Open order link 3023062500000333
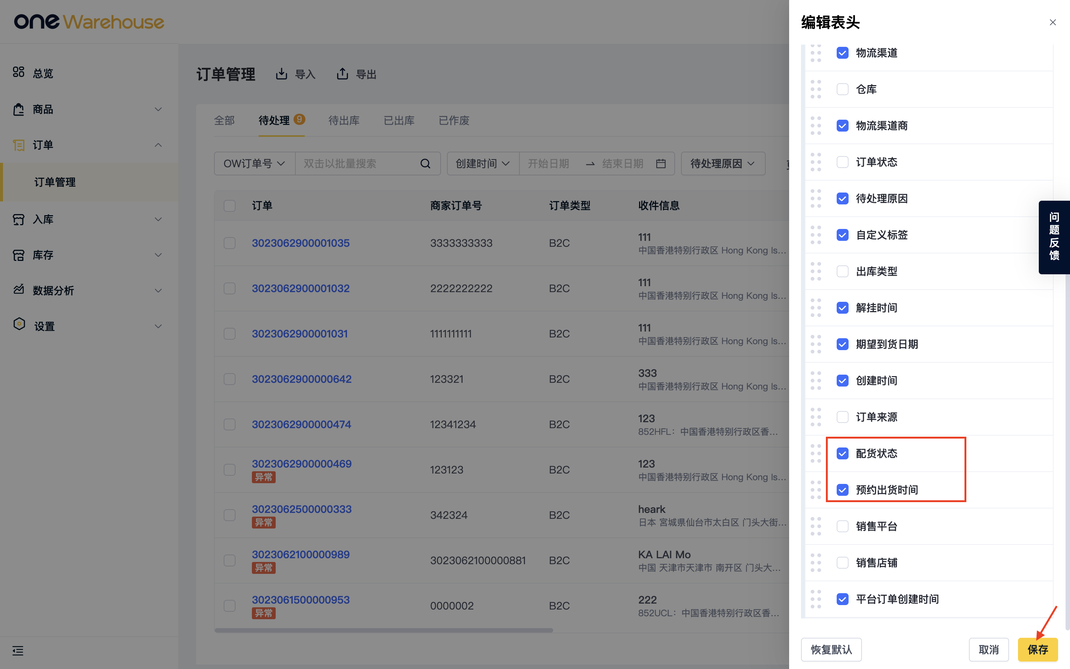Viewport: 1070px width, 669px height. pos(302,509)
